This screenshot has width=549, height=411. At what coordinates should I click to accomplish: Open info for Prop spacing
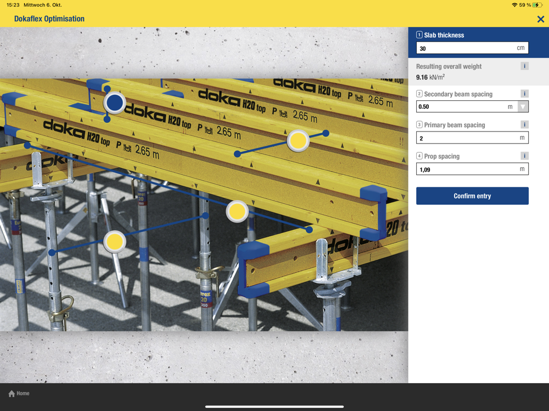(524, 156)
